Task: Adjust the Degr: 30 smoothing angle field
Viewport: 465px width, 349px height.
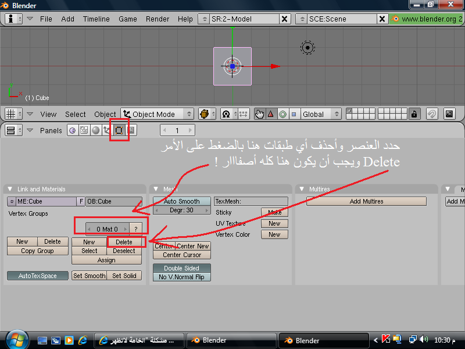Action: (182, 210)
